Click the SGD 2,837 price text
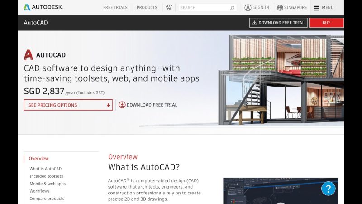Viewport: 362px width, 204px height. [44, 91]
